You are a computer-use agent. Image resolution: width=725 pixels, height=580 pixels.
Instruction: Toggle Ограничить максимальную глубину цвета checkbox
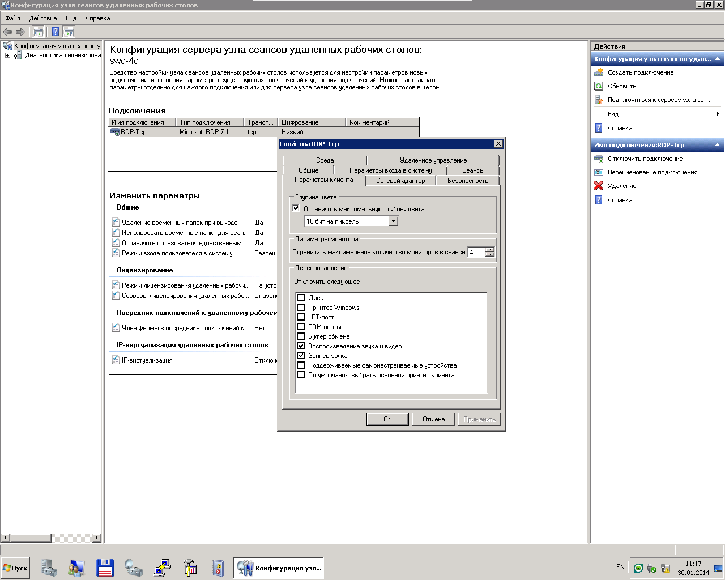296,208
